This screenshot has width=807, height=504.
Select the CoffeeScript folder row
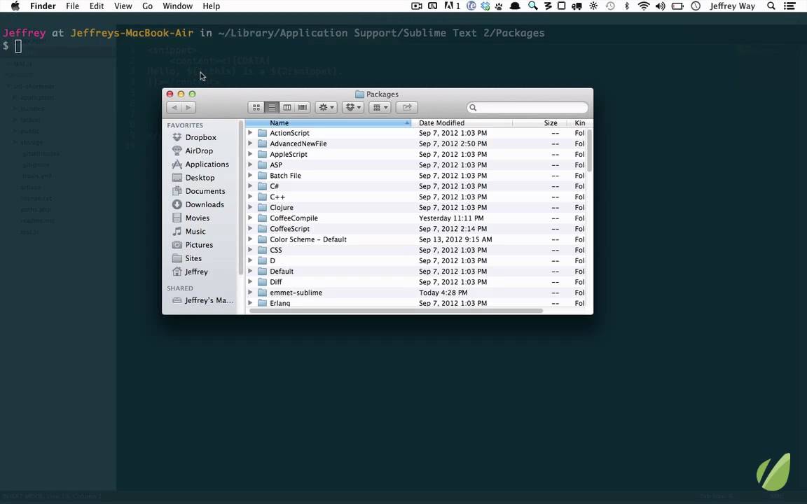pyautogui.click(x=416, y=229)
